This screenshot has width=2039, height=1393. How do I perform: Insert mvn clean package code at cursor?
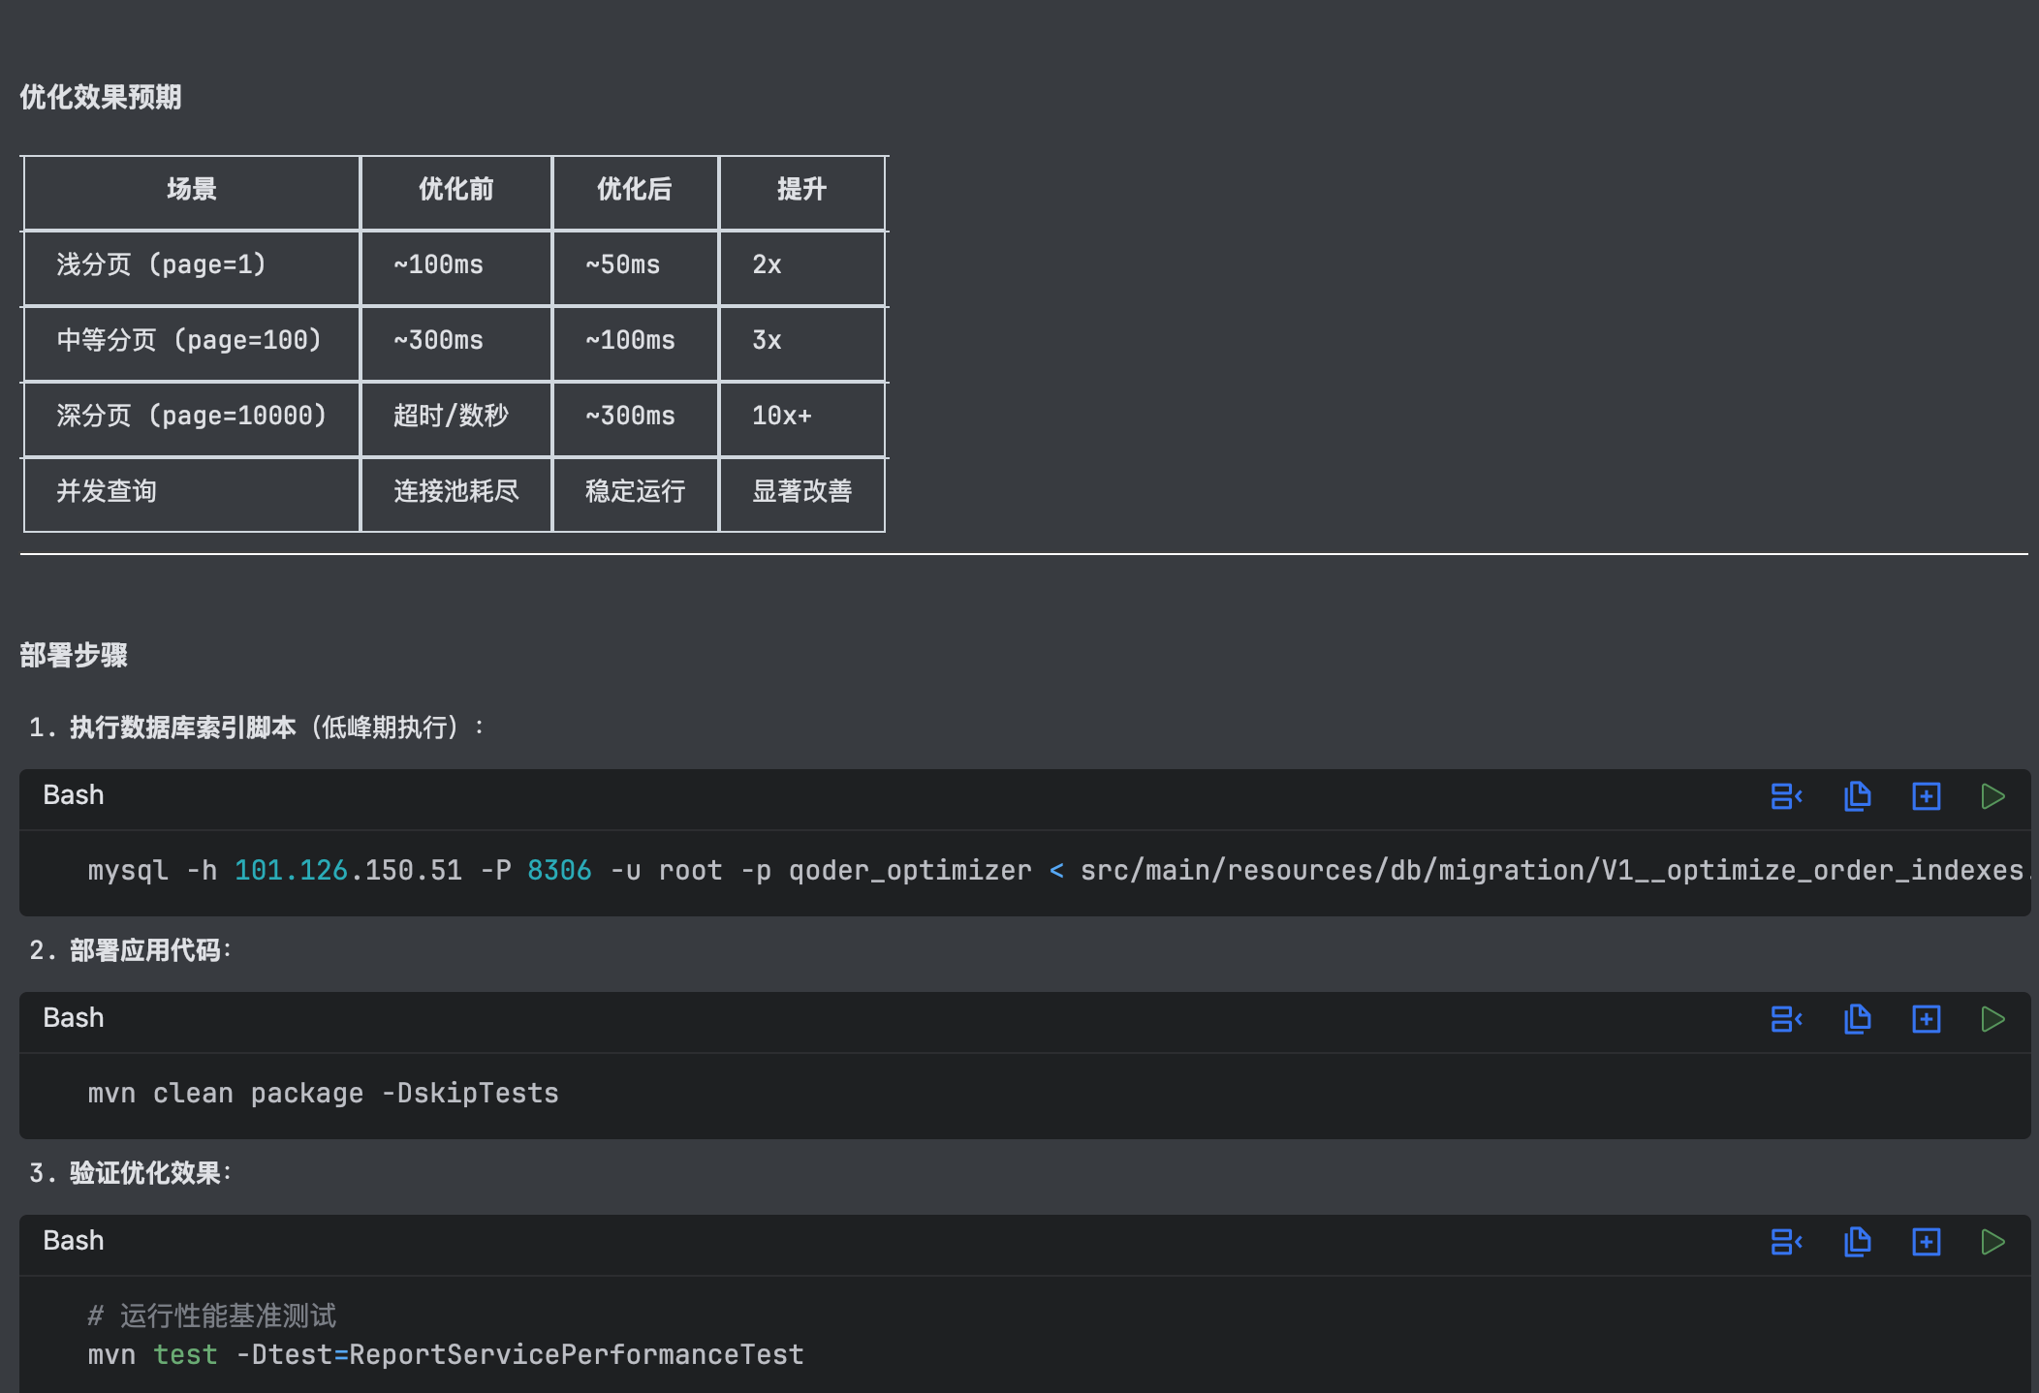click(1785, 1019)
